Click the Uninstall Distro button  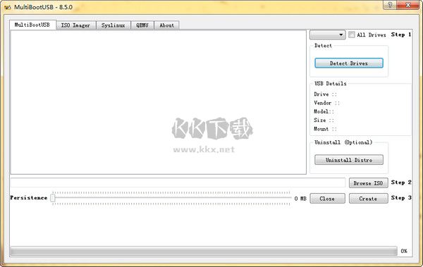tap(349, 160)
